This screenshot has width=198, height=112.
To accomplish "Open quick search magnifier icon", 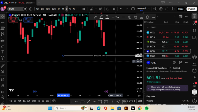I will pos(155,9).
